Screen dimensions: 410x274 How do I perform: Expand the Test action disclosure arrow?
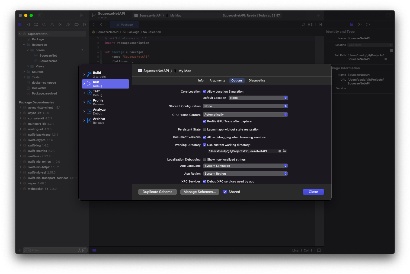point(84,93)
